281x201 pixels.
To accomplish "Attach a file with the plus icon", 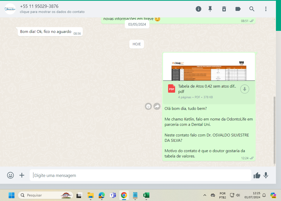I will coord(22,175).
